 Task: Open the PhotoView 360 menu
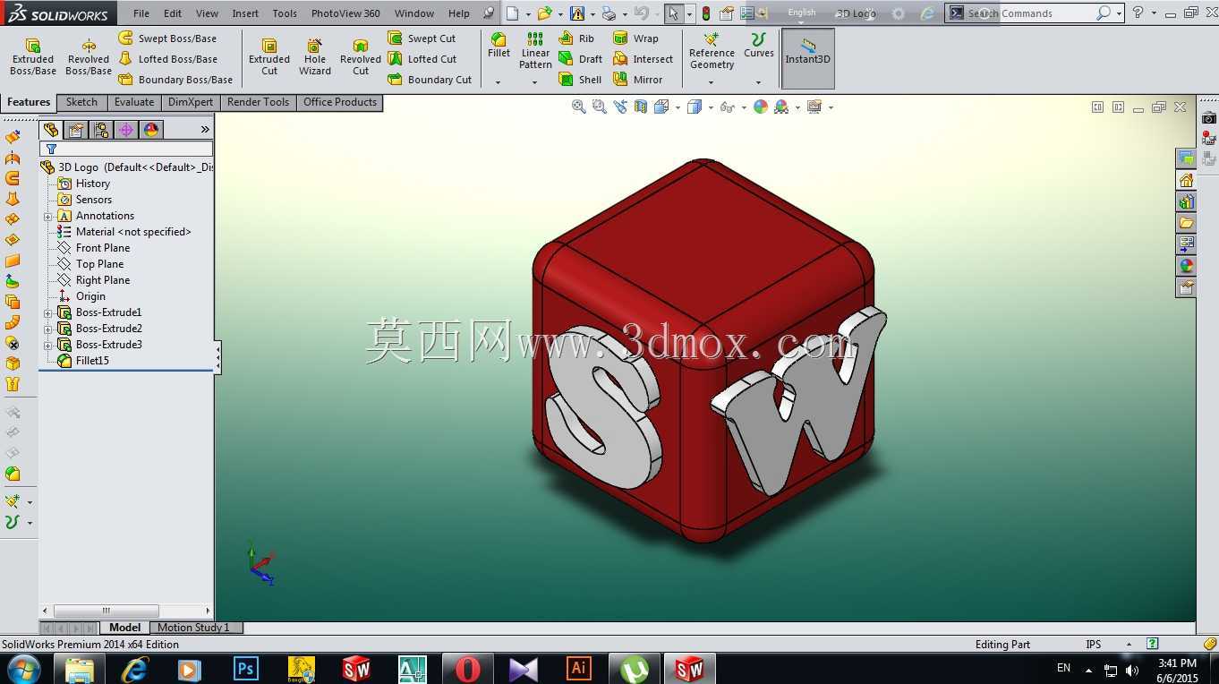coord(345,13)
